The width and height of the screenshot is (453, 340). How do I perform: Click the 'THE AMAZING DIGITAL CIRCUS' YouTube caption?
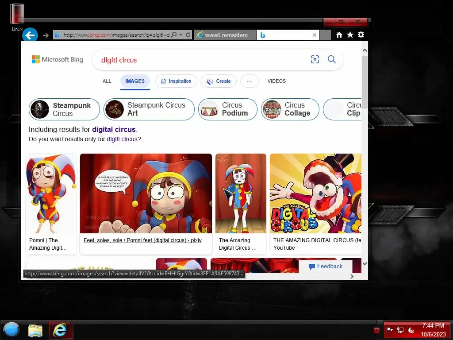pos(317,244)
